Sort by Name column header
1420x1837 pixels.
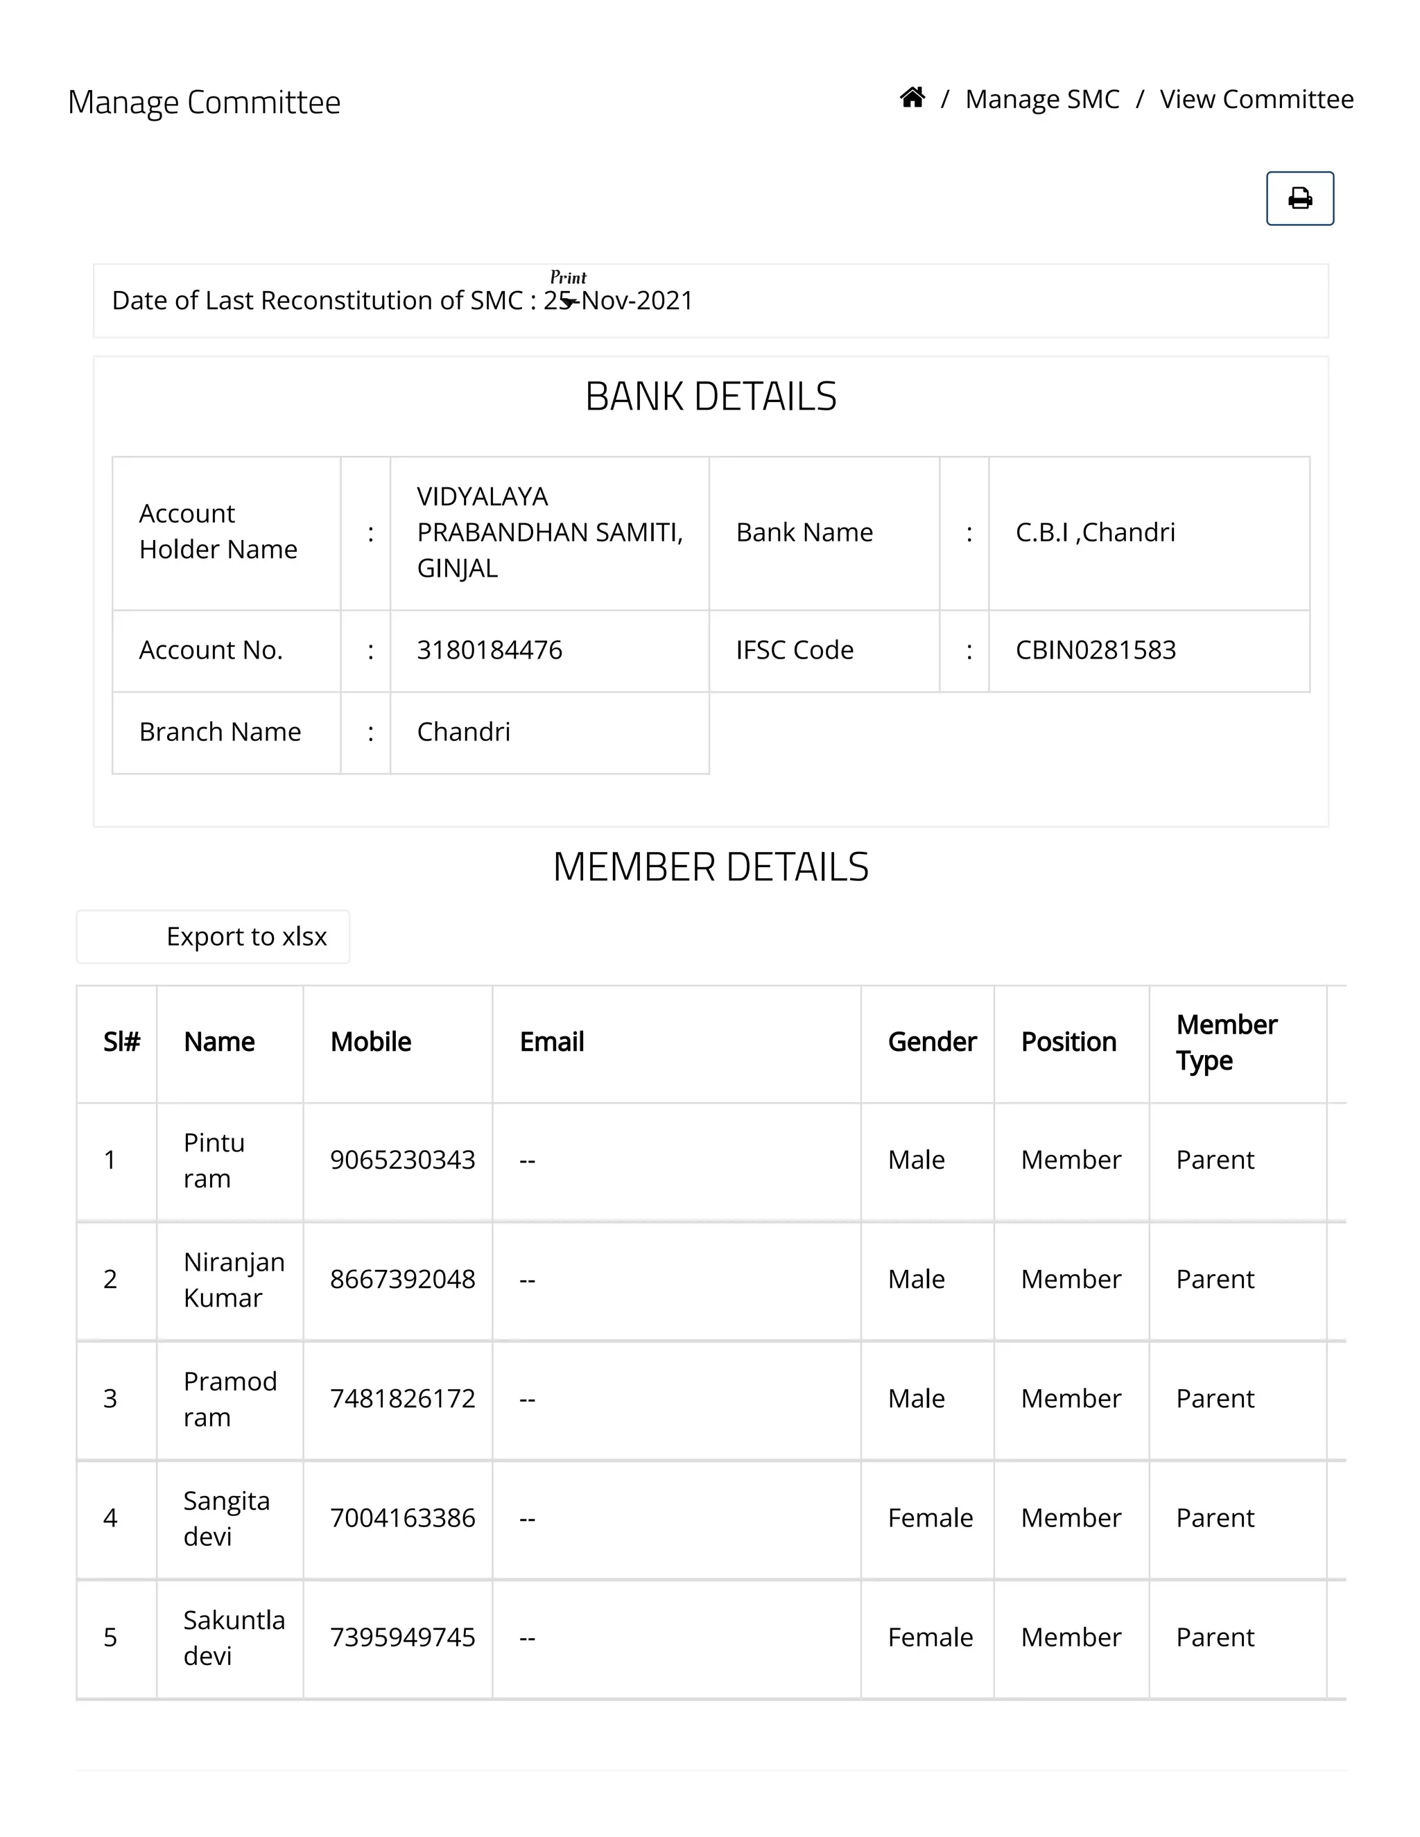click(x=218, y=1041)
